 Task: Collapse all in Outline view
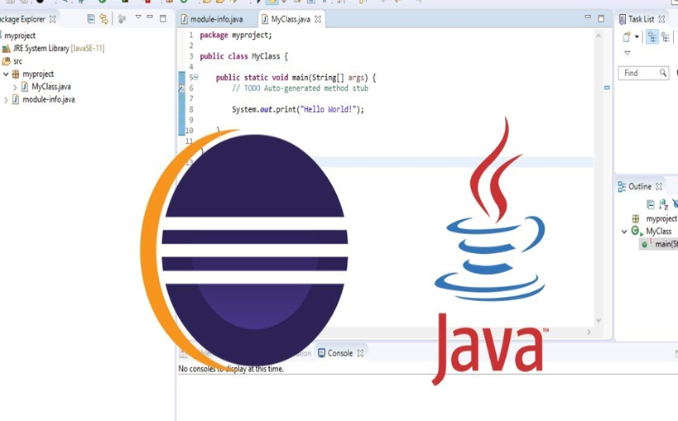tap(650, 204)
